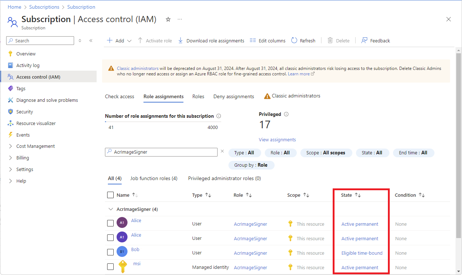Select Job function roles (4) tab

pos(154,178)
